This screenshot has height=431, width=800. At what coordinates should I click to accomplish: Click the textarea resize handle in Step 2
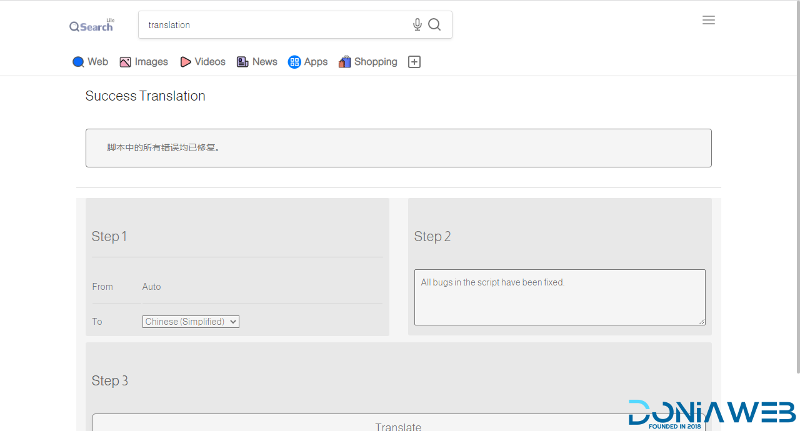pos(702,322)
